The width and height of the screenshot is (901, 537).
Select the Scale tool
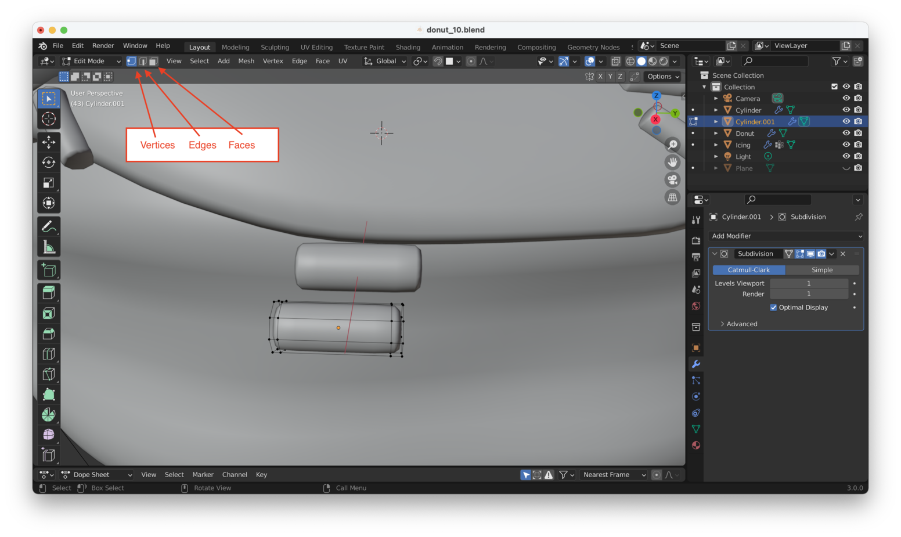[49, 183]
